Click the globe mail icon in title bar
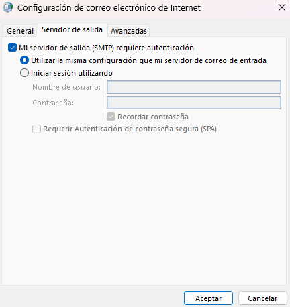Image resolution: width=290 pixels, height=307 pixels. pyautogui.click(x=7, y=7)
